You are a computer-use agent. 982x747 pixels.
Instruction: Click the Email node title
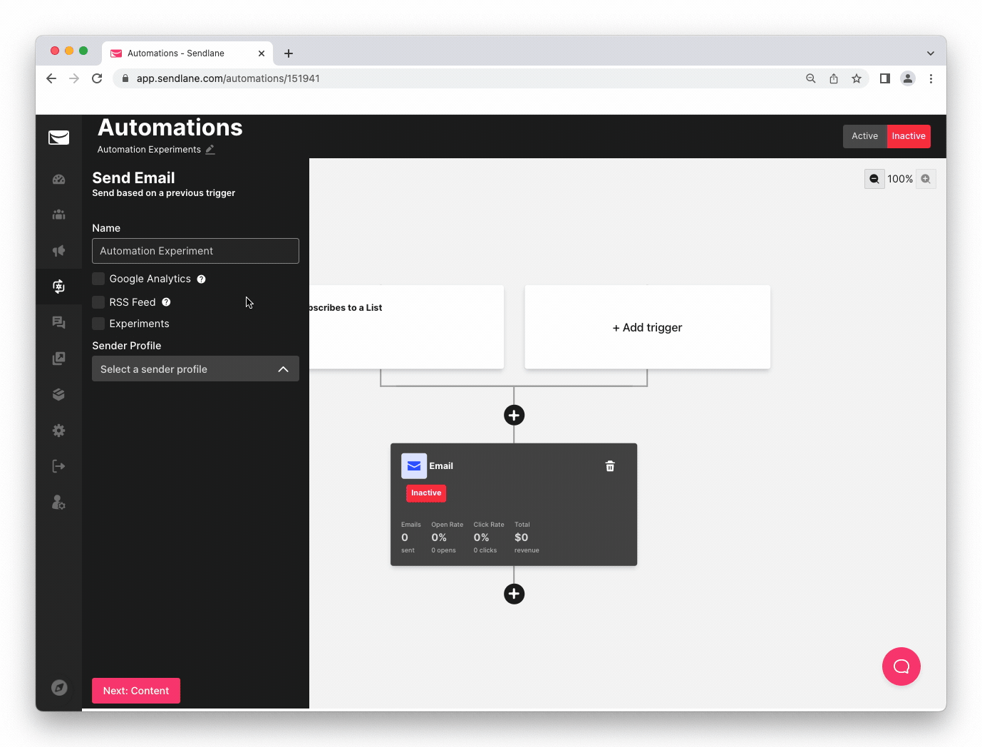(441, 466)
